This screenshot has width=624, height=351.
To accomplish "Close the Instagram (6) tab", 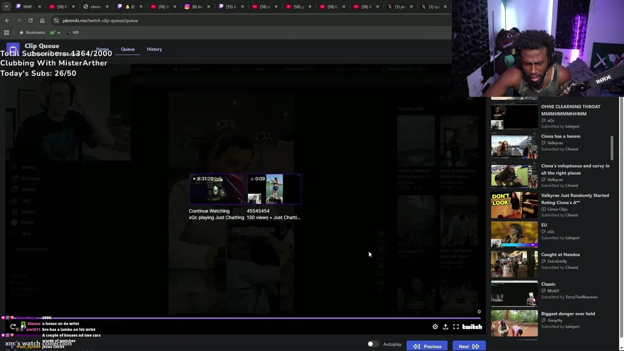I will coord(209,6).
